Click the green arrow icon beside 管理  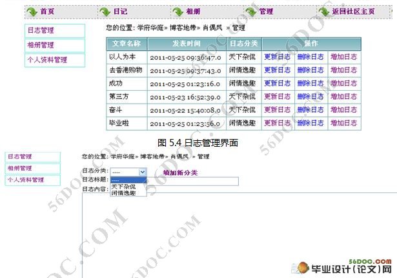(250, 12)
